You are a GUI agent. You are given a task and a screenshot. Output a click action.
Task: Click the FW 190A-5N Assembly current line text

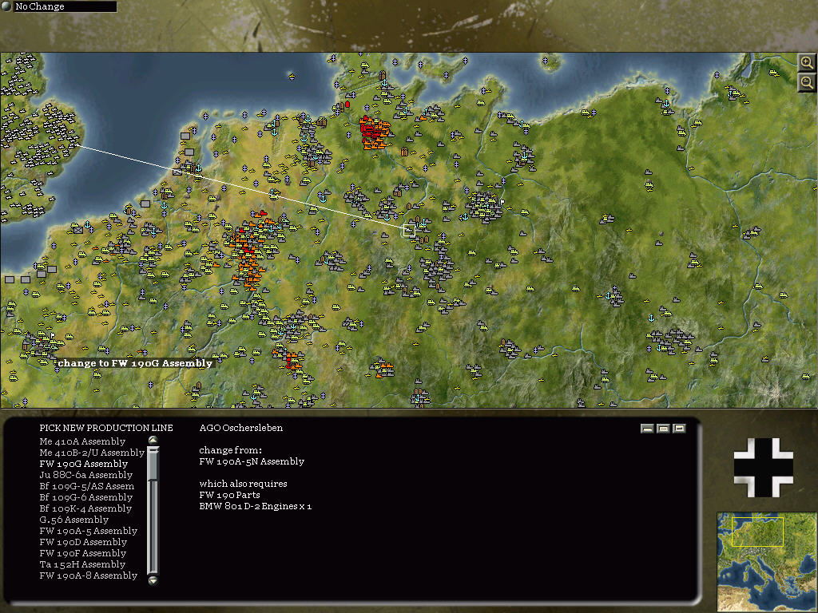coord(252,461)
